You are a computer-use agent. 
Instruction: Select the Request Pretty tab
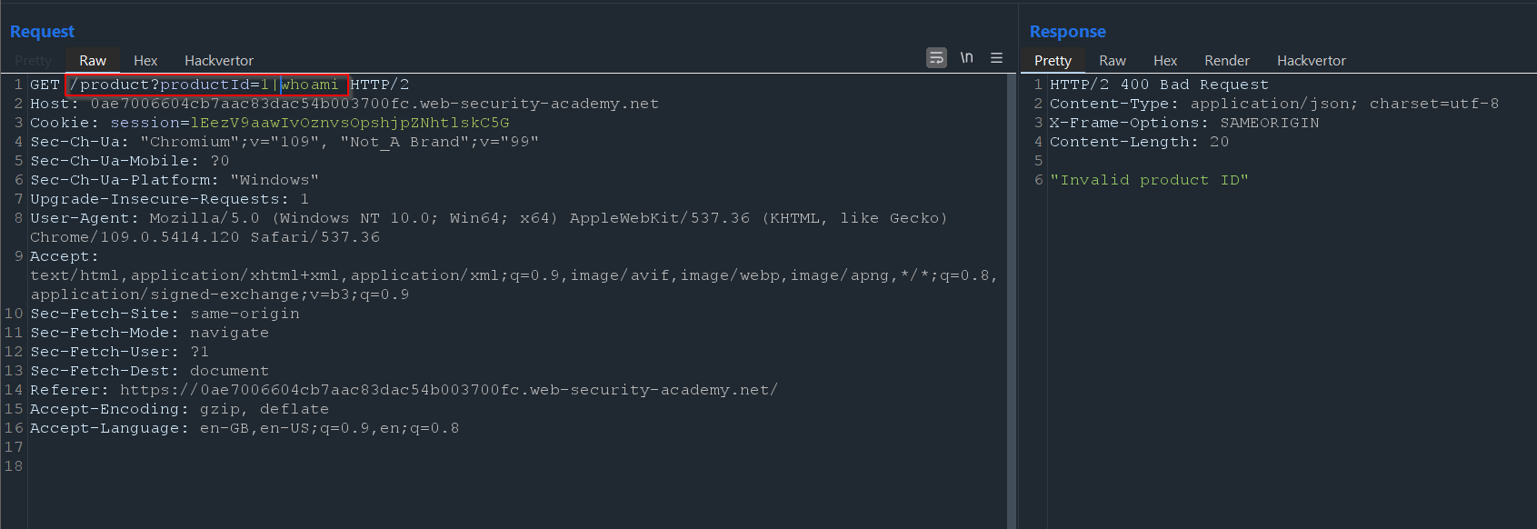34,61
